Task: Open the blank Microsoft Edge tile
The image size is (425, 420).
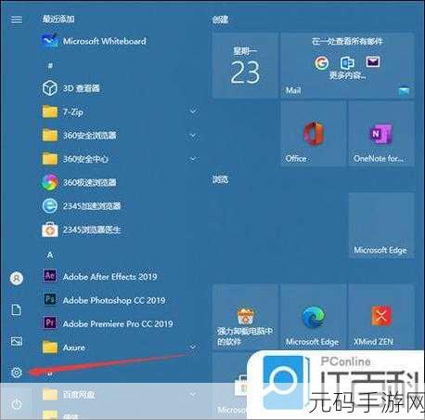Action: 381,225
